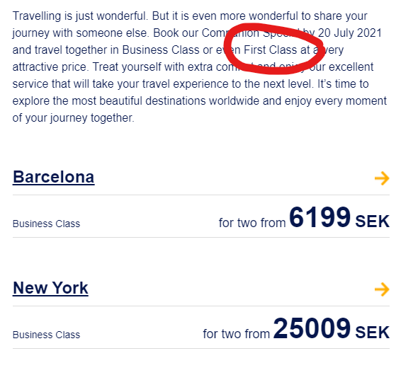
Task: Click the orange arrow beside New York
Action: point(382,289)
